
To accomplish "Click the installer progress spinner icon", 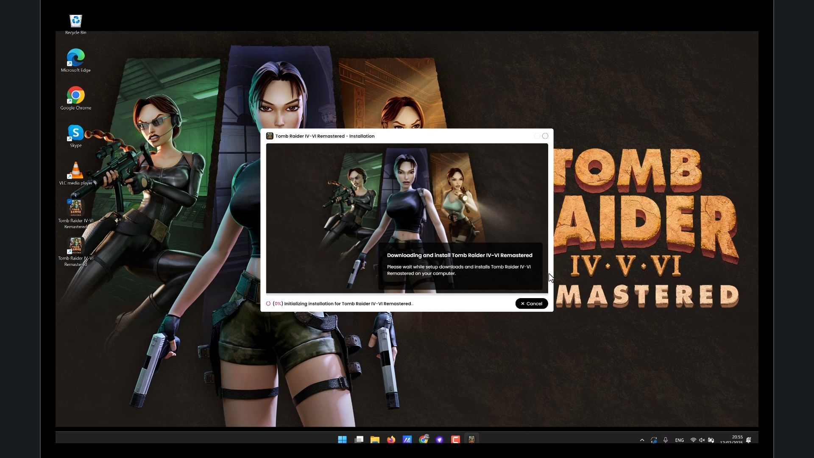I will (x=268, y=304).
